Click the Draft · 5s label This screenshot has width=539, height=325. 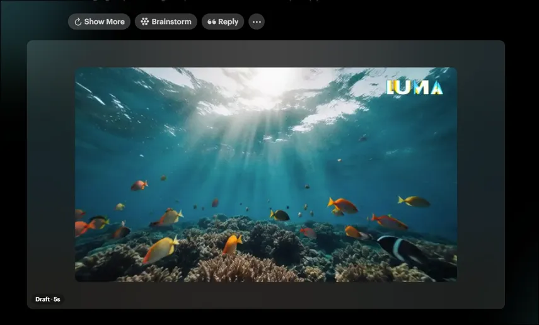point(48,299)
